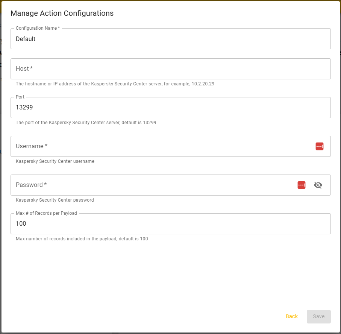Click the password manager icon in Username field
Screen dimensions: 341x334
click(320, 146)
